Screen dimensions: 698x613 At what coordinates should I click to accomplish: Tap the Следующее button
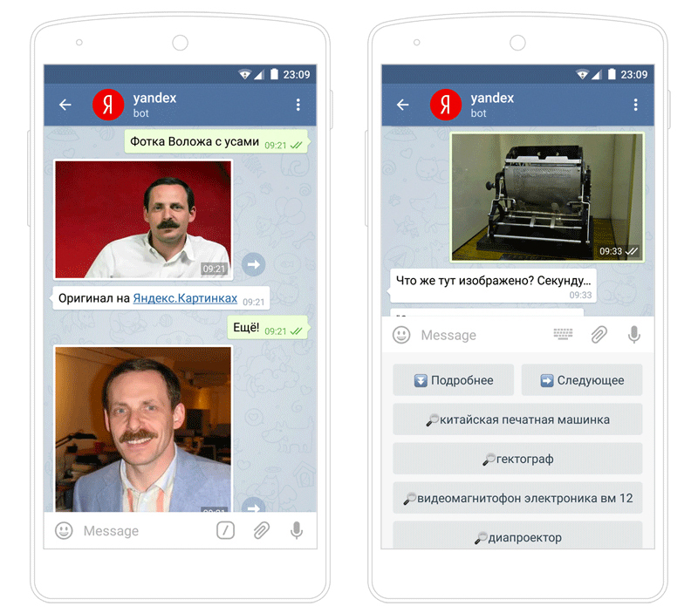click(x=582, y=380)
